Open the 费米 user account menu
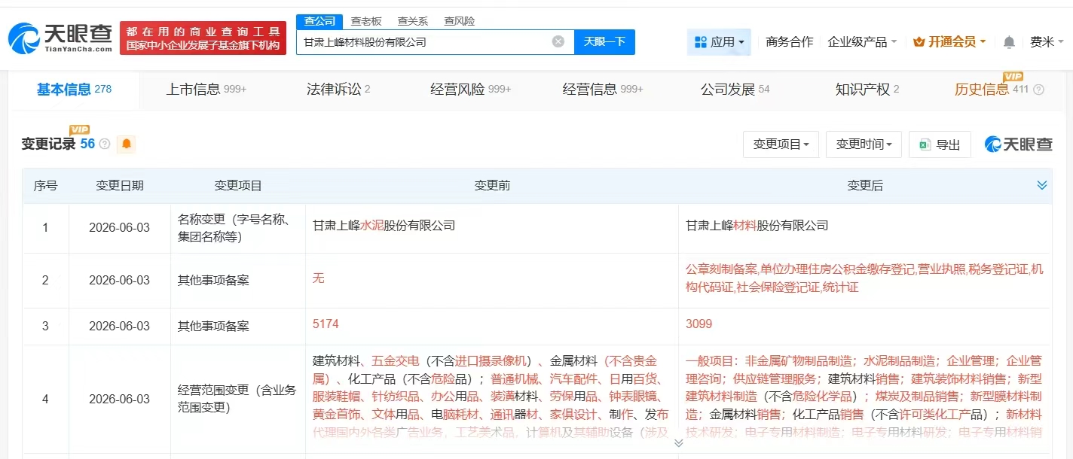Screen dimensions: 1073x459 tap(1047, 42)
